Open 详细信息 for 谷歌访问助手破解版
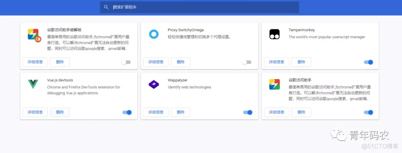Viewport: 402px width, 153px height. 35,62
